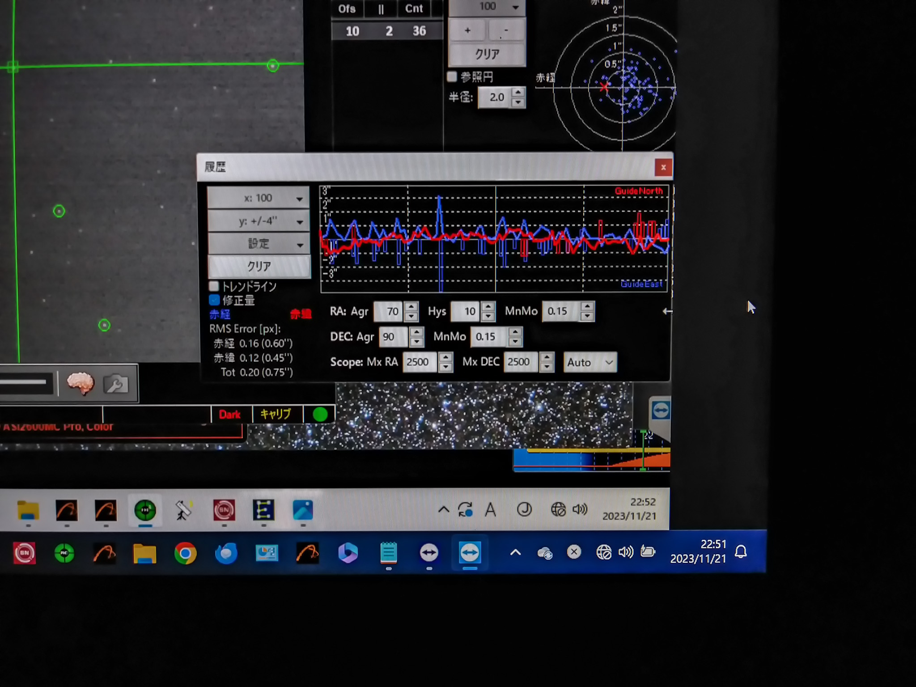Click クリア in the 履歴 window
This screenshot has height=687, width=916.
[x=259, y=267]
